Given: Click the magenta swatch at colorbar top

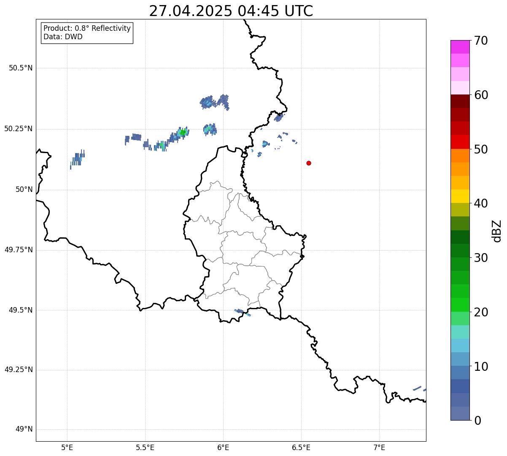Looking at the screenshot, I should [x=460, y=47].
